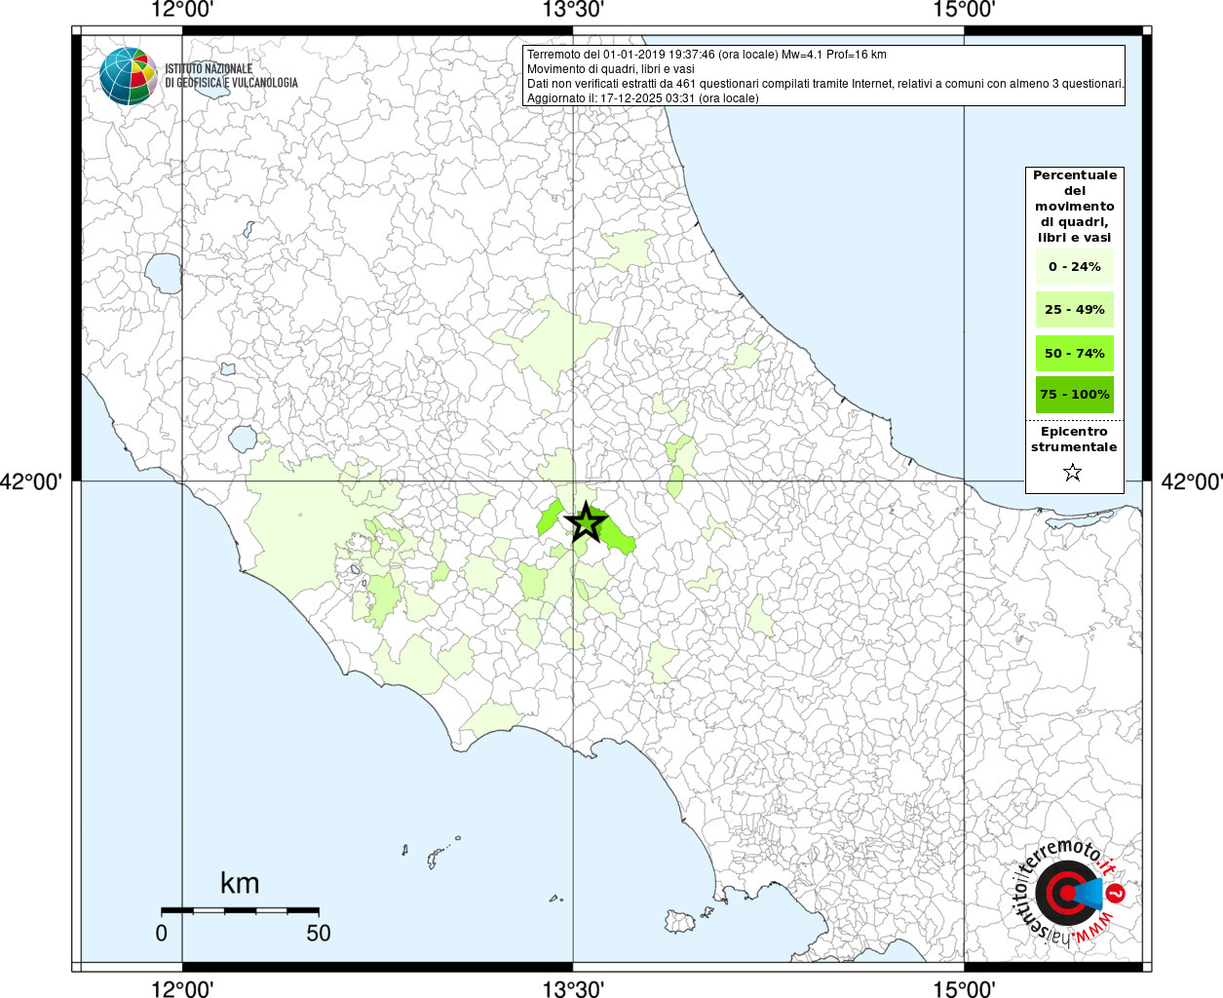Screen dimensions: 1223x998
Task: Click the bottom 15°00' longitude label
Action: [x=964, y=988]
